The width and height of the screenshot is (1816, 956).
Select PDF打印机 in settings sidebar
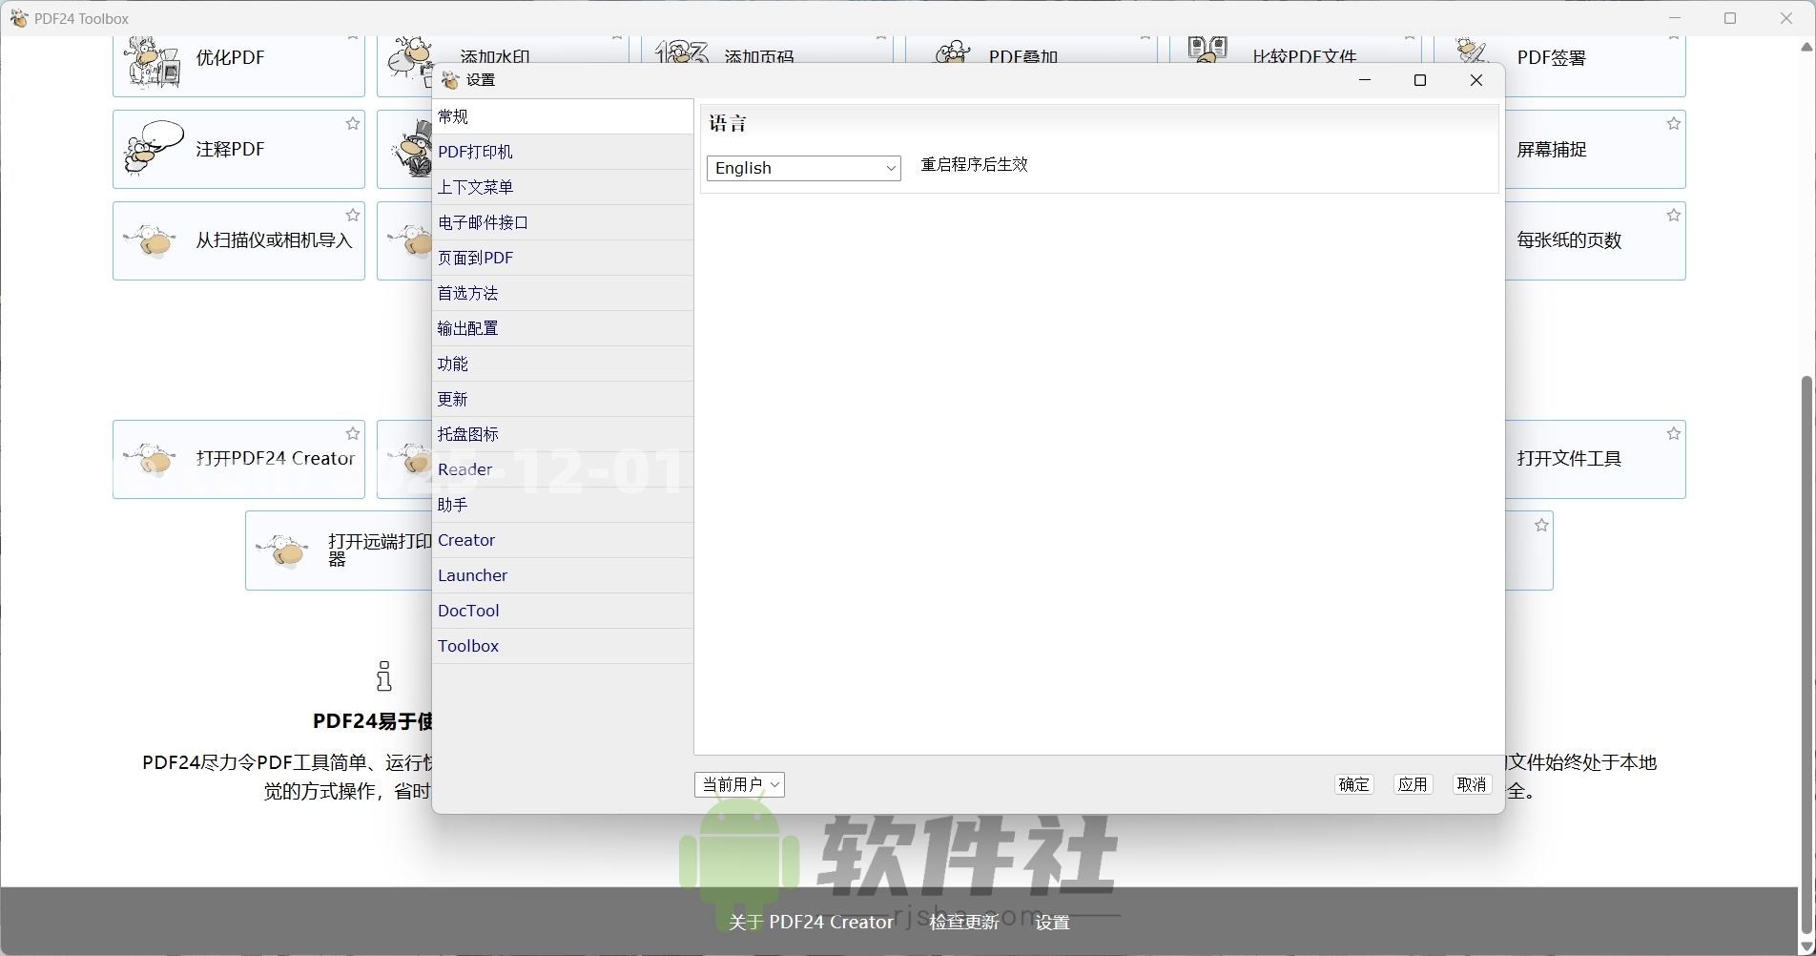tap(477, 151)
